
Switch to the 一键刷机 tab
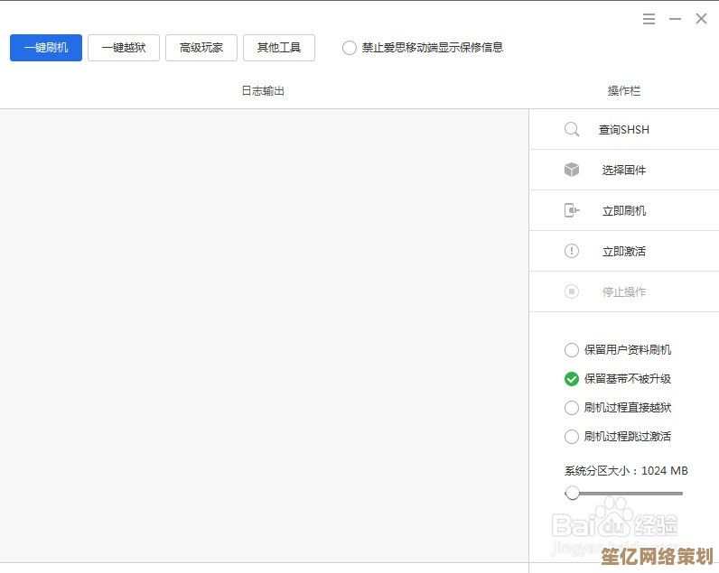click(46, 48)
